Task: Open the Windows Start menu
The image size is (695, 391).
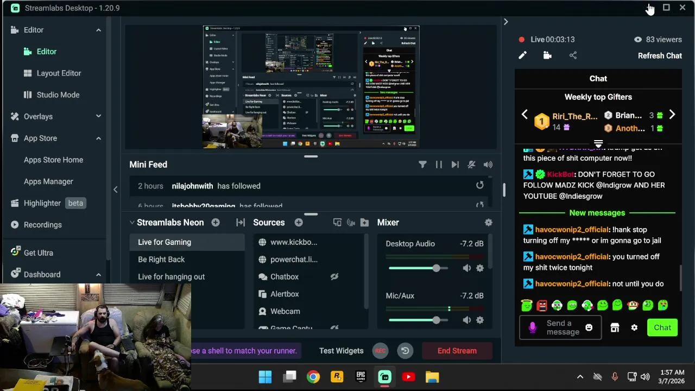Action: [x=265, y=377]
